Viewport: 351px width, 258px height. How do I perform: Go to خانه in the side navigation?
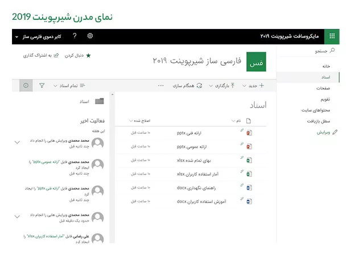(x=326, y=66)
